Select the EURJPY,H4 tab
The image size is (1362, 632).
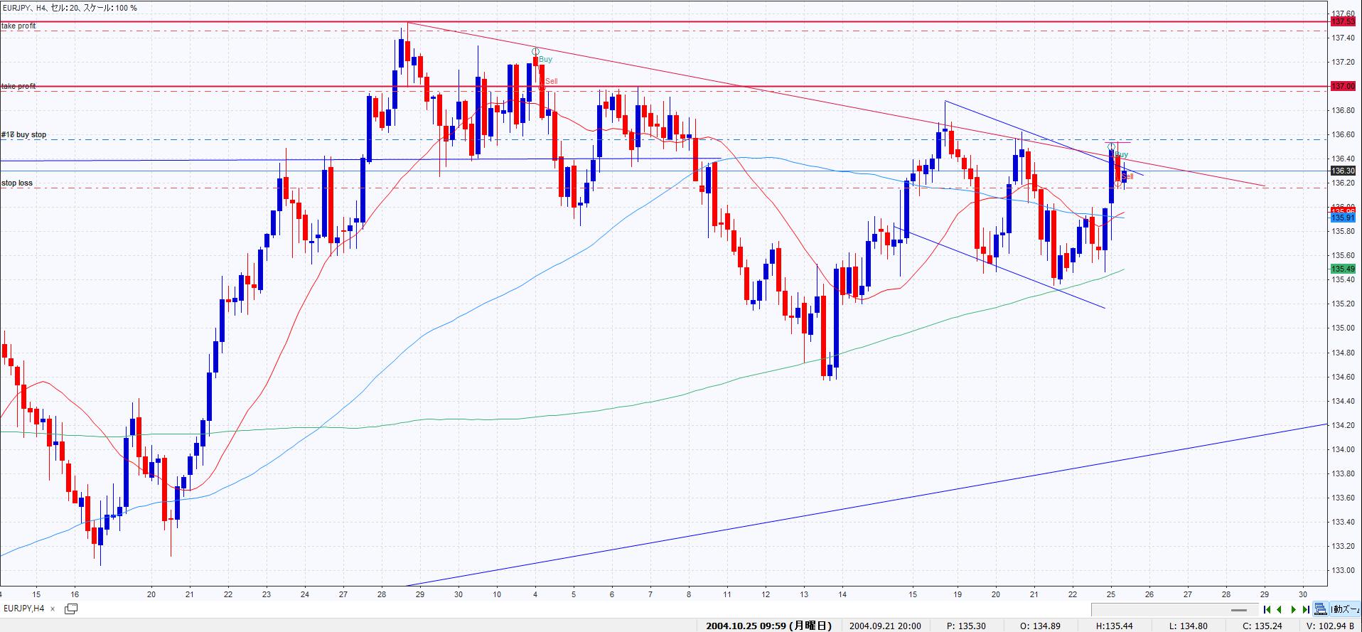tap(24, 609)
